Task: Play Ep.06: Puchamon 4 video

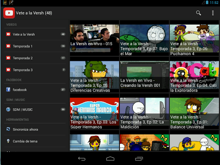Action: [194, 38]
